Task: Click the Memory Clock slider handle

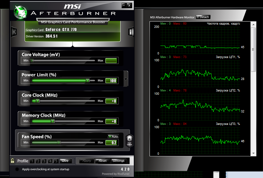Action: point(53,121)
